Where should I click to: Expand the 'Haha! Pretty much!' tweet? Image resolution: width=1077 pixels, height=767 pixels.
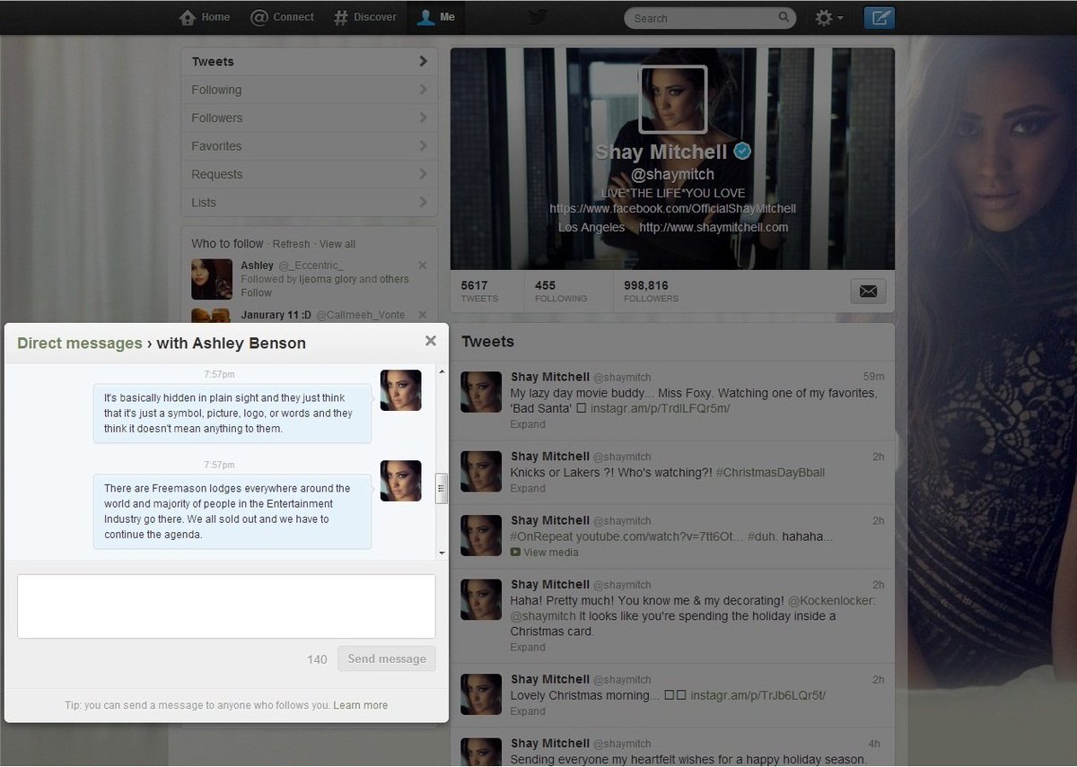pos(528,648)
